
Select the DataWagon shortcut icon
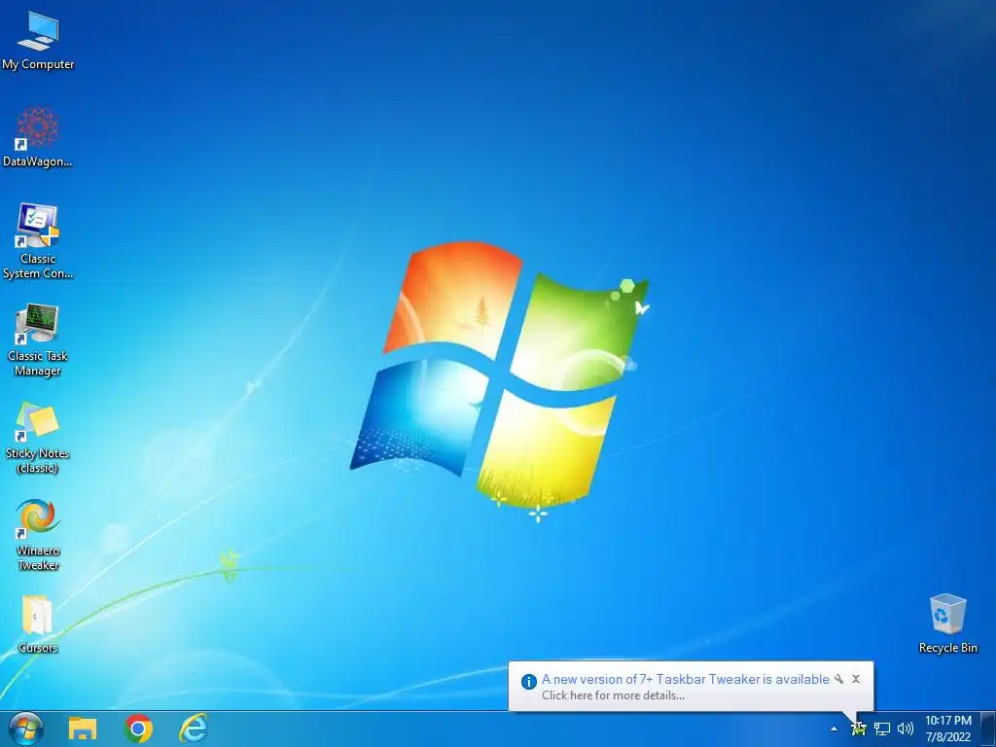38,138
